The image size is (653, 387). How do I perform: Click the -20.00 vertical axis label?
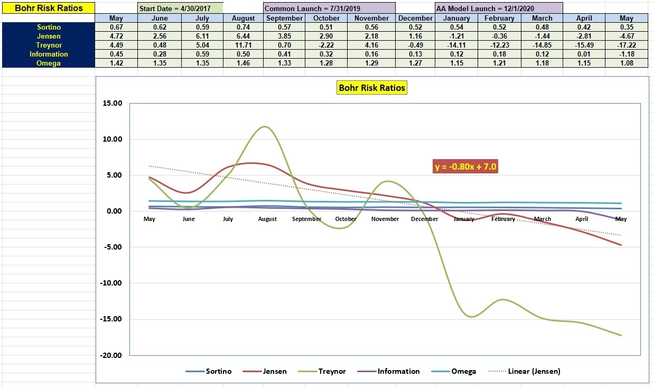click(x=111, y=355)
